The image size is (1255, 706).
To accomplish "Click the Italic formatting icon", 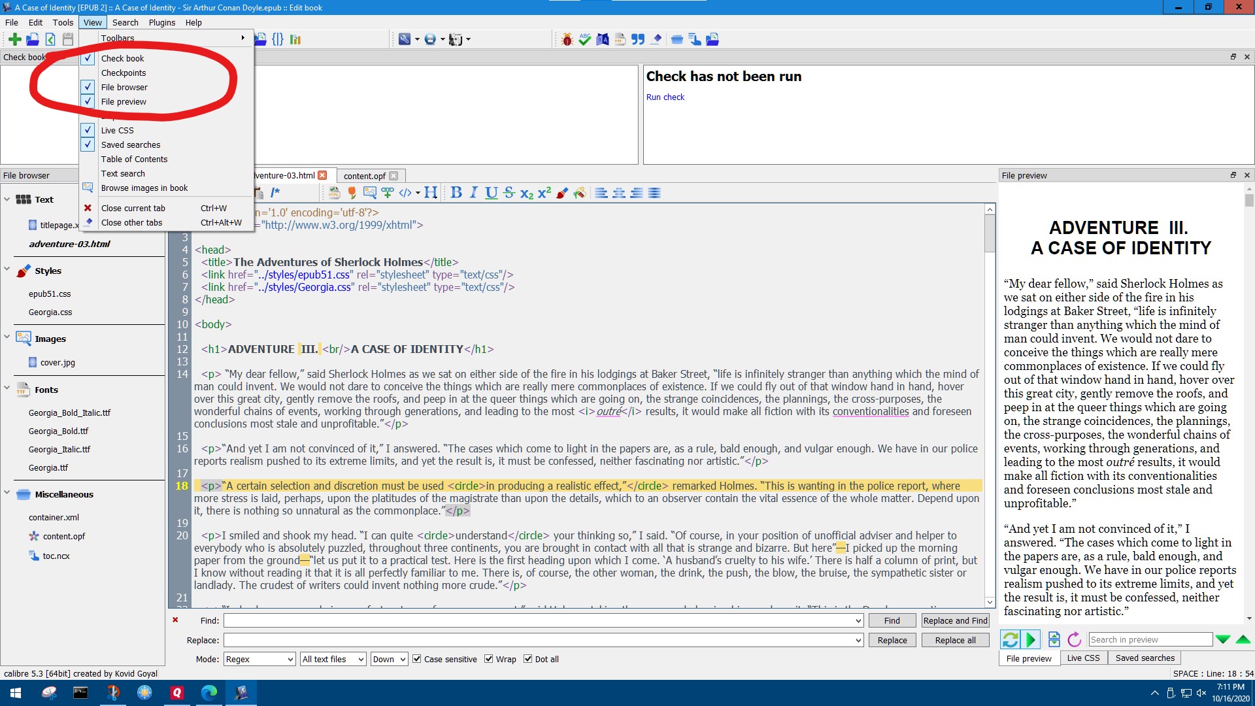I will [474, 193].
